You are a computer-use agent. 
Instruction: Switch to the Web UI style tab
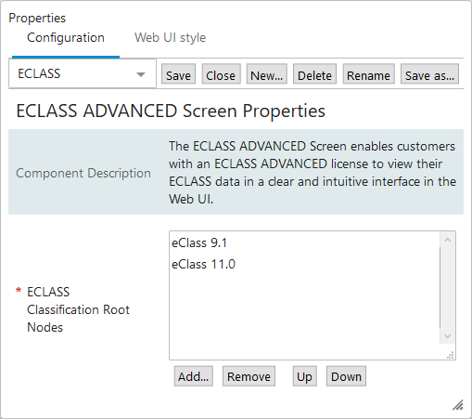[x=170, y=38]
